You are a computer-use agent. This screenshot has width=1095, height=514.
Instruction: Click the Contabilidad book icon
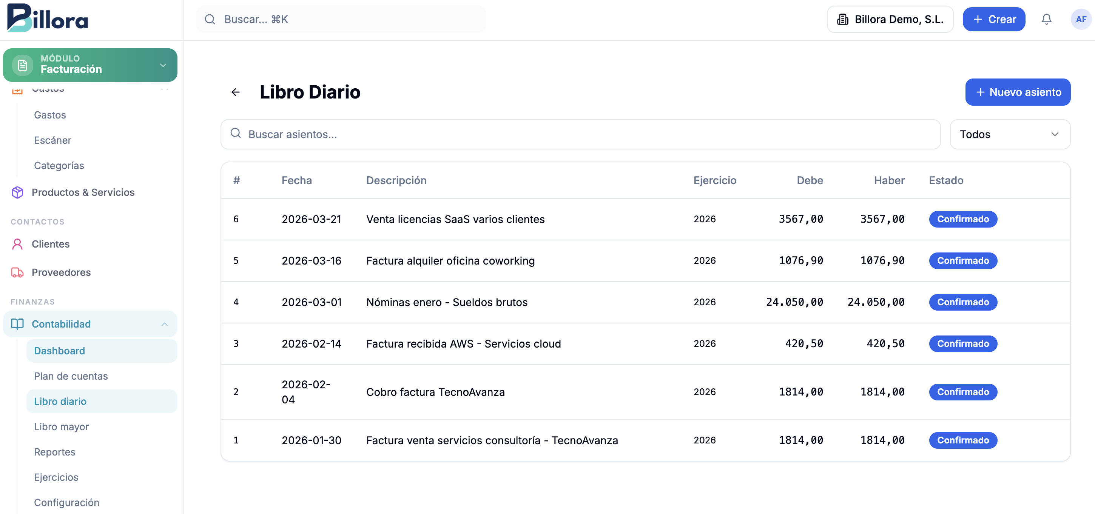point(17,324)
